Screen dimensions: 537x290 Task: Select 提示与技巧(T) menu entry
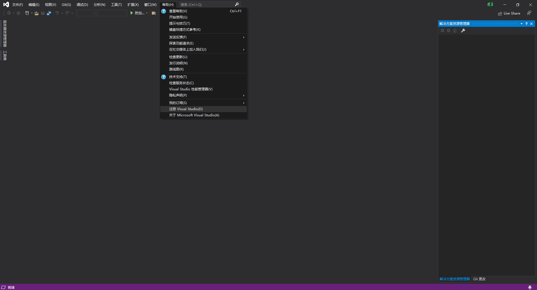[x=203, y=23]
